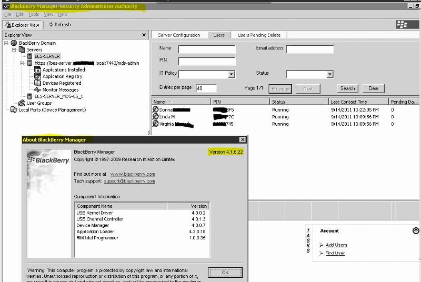Click the Clear button
Screen dimensions: 421x282
pos(374,88)
